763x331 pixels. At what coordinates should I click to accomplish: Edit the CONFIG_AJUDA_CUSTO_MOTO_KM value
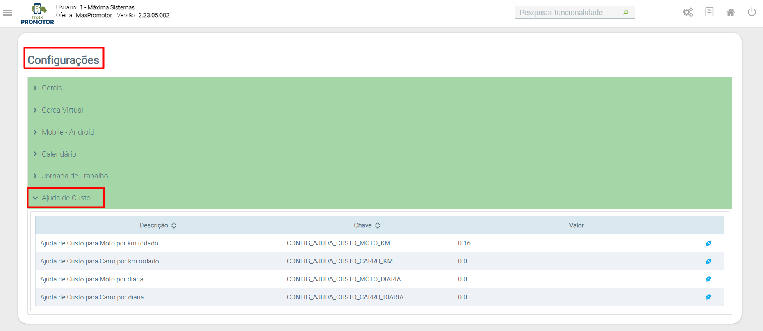(708, 243)
